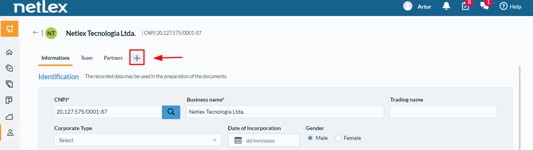Select the Male gender option
This screenshot has height=150, width=533.
311,138
